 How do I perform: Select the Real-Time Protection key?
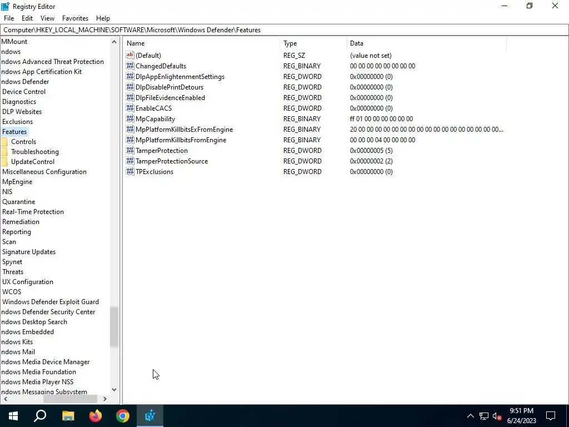coord(33,212)
